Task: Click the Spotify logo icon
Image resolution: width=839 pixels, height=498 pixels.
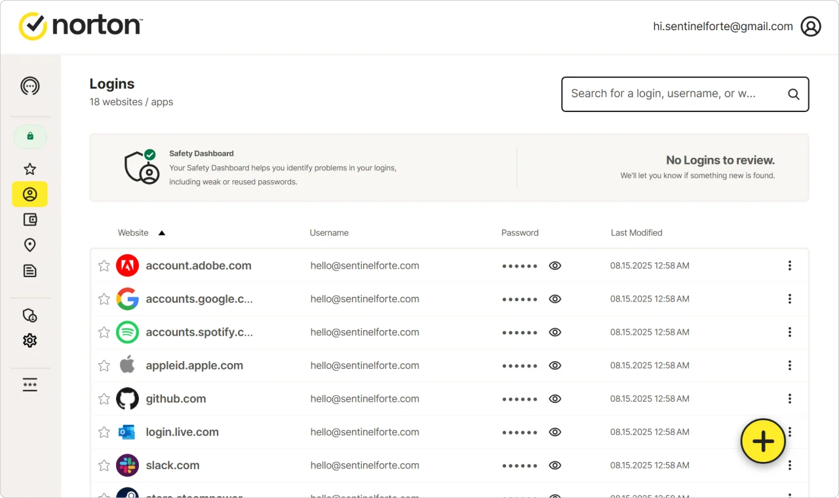Action: 128,332
